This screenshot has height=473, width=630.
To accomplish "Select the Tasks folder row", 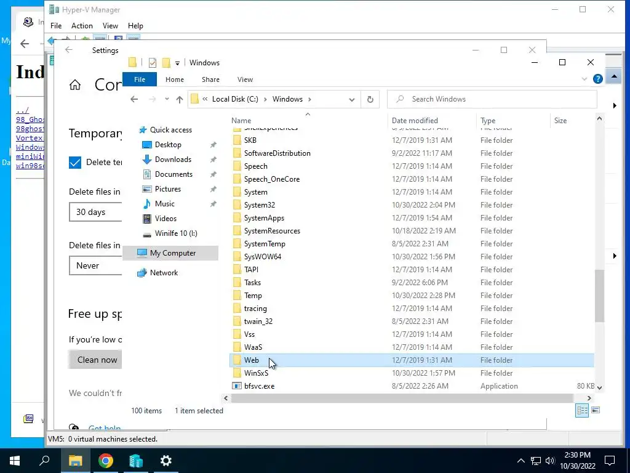I will pyautogui.click(x=412, y=282).
